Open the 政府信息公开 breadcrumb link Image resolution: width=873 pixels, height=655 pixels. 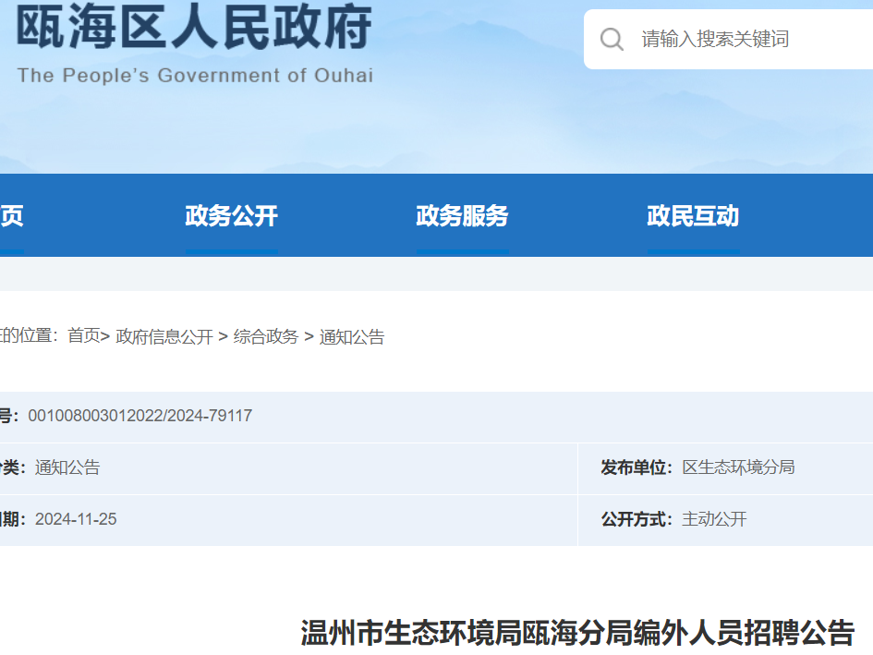[x=164, y=336]
